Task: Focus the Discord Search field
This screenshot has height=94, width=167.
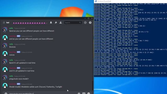Action: (x=73, y=23)
